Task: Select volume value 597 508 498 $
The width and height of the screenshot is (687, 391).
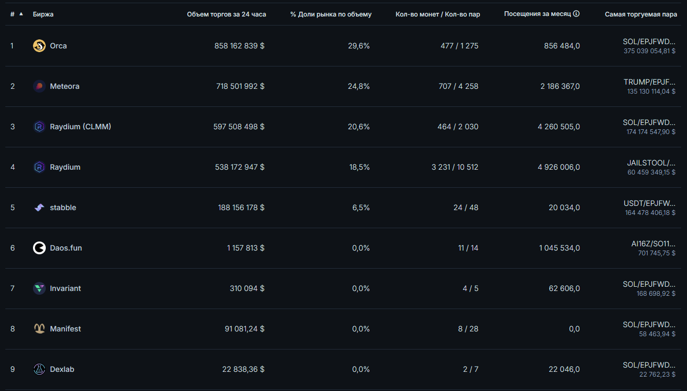Action: tap(239, 127)
